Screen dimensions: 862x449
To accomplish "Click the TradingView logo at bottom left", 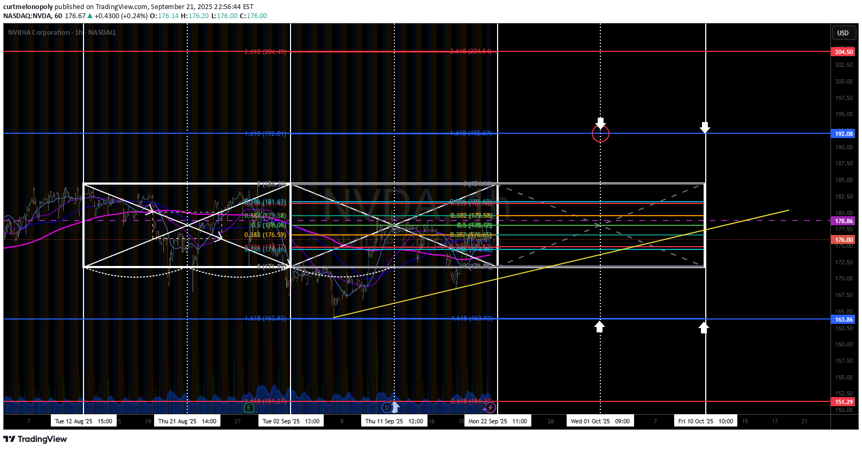I will click(x=35, y=439).
